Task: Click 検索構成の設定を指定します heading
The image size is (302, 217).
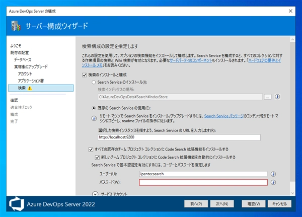Action: click(110, 46)
